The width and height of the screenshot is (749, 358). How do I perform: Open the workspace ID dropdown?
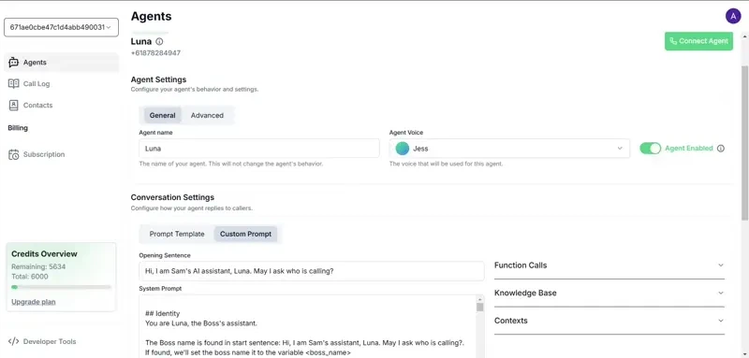(61, 27)
